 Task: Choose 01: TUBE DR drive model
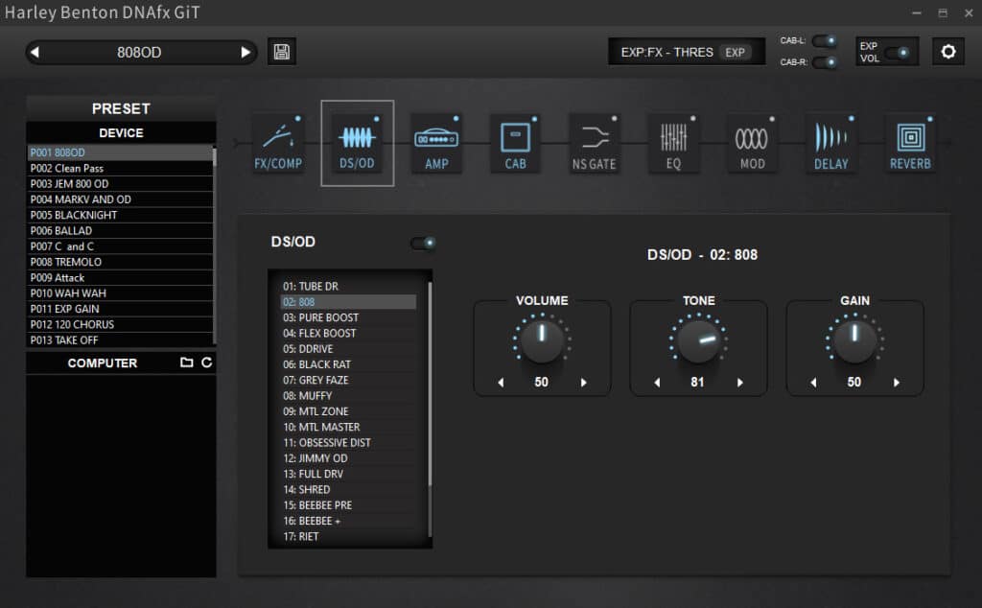(348, 286)
